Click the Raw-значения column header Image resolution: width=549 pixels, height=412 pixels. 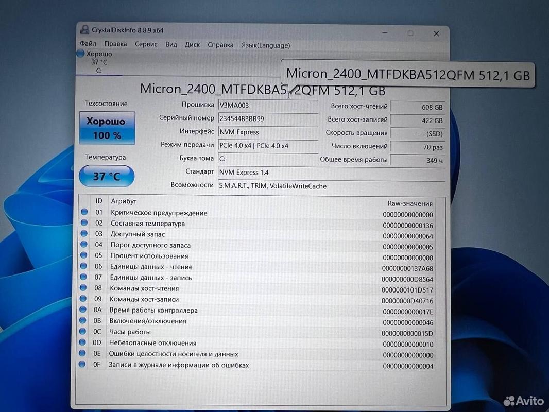tap(409, 203)
